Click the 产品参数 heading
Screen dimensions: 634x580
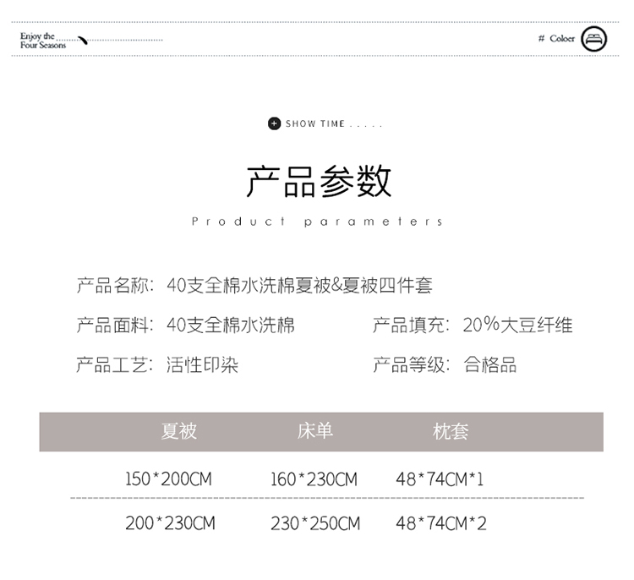pyautogui.click(x=319, y=182)
